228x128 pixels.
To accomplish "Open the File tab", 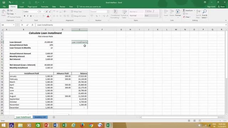I will 4,7.
